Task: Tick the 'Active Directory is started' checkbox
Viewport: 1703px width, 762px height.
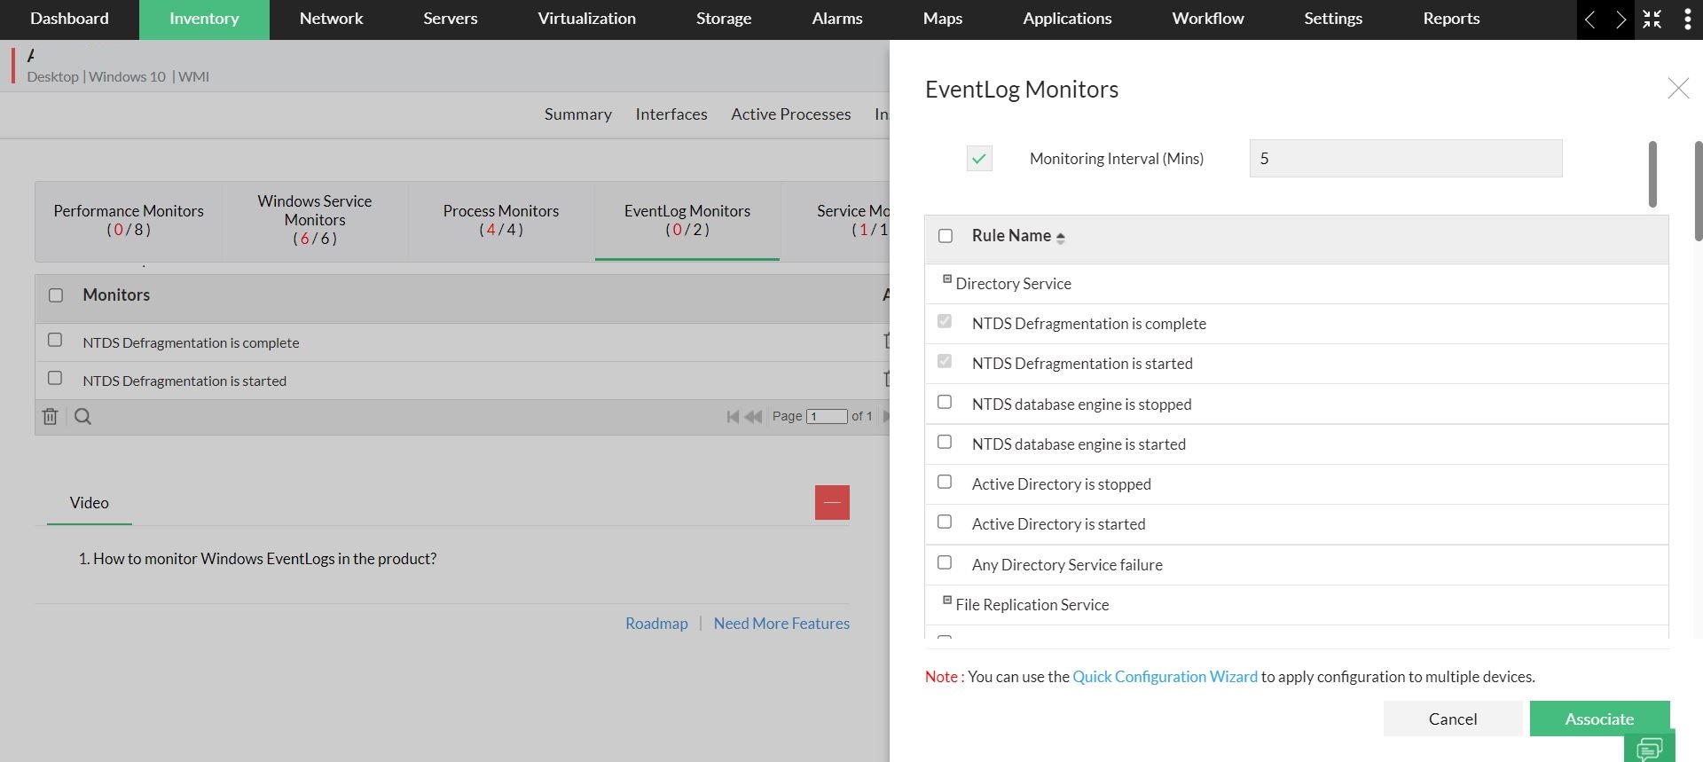Action: [x=945, y=522]
